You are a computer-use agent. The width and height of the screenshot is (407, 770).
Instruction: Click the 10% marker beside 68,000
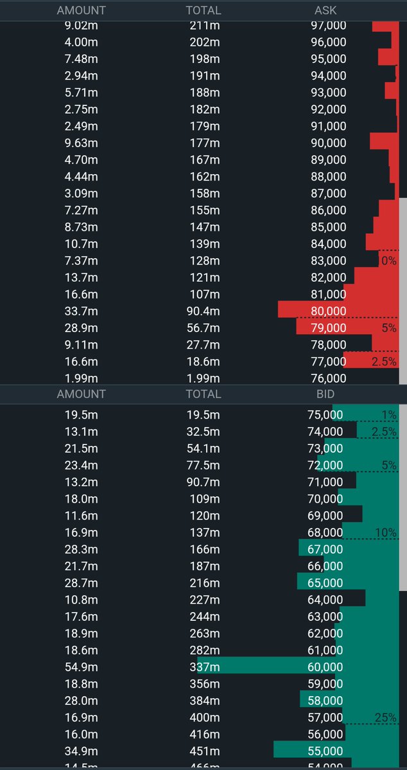(386, 533)
